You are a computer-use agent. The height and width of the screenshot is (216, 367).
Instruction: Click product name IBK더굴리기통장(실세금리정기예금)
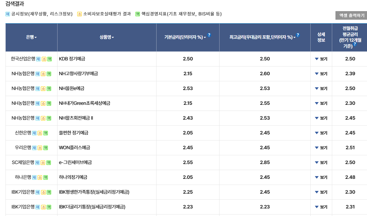point(92,207)
